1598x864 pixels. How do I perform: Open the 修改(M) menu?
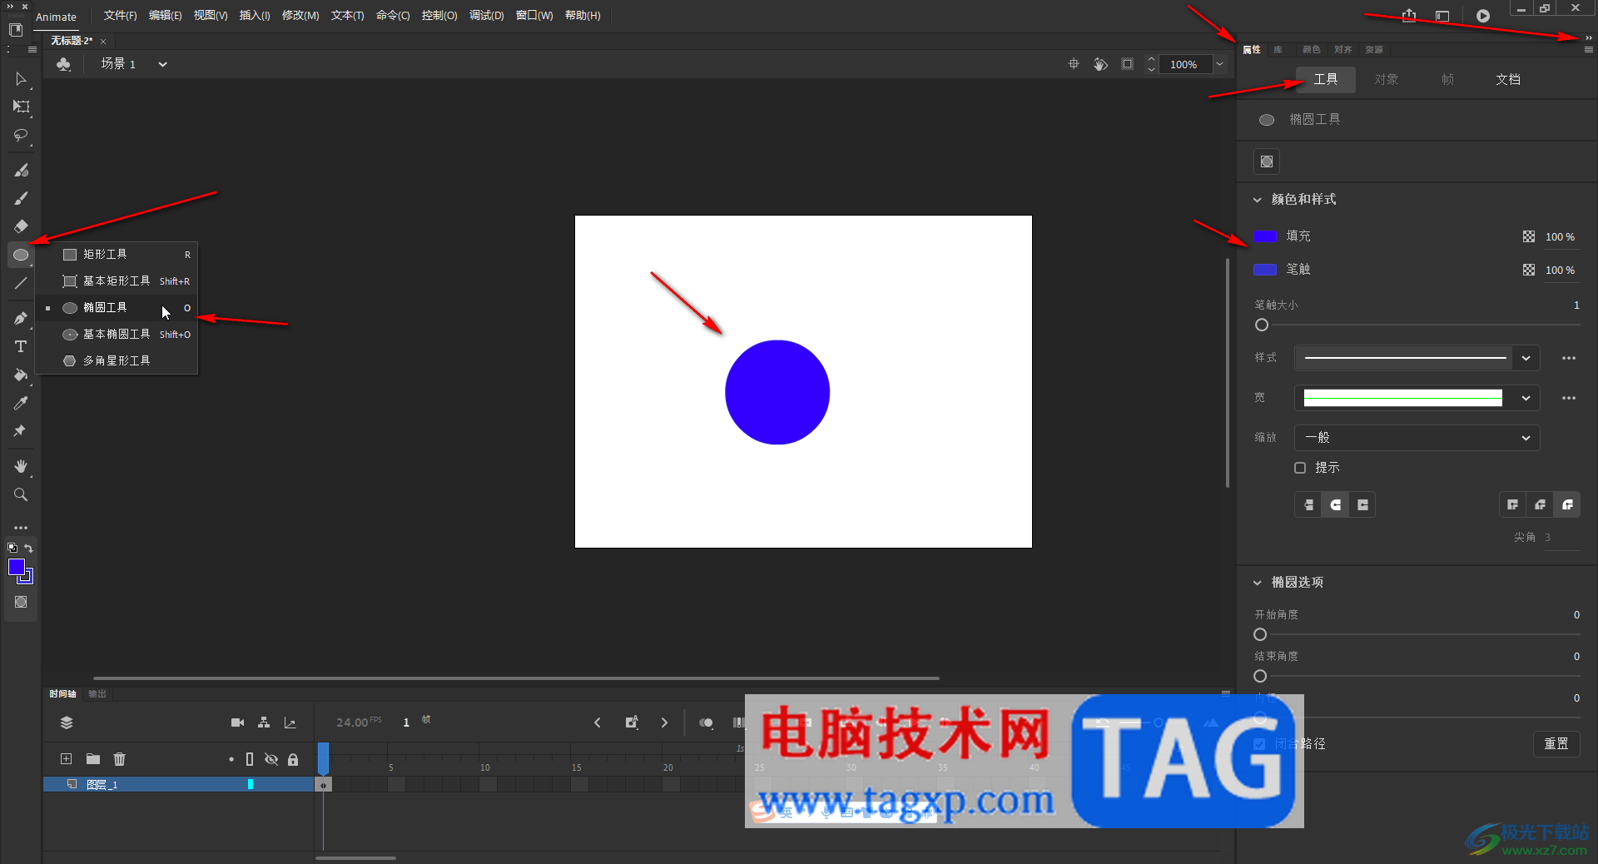[300, 16]
